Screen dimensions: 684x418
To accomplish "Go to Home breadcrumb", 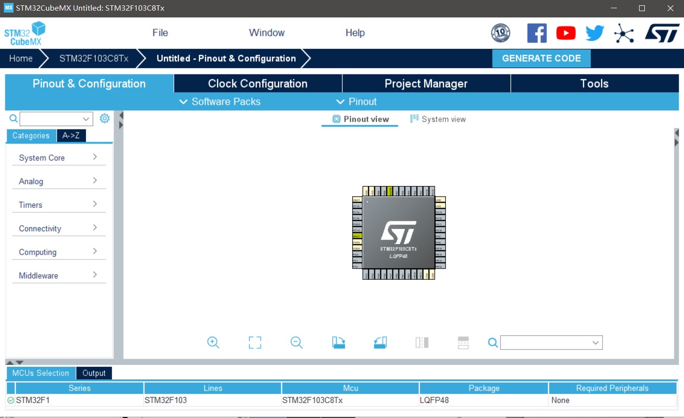I will tap(21, 58).
